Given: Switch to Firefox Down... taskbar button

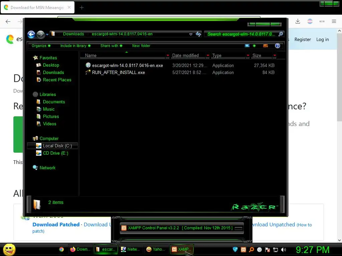Looking at the screenshot, I should pos(80,249).
